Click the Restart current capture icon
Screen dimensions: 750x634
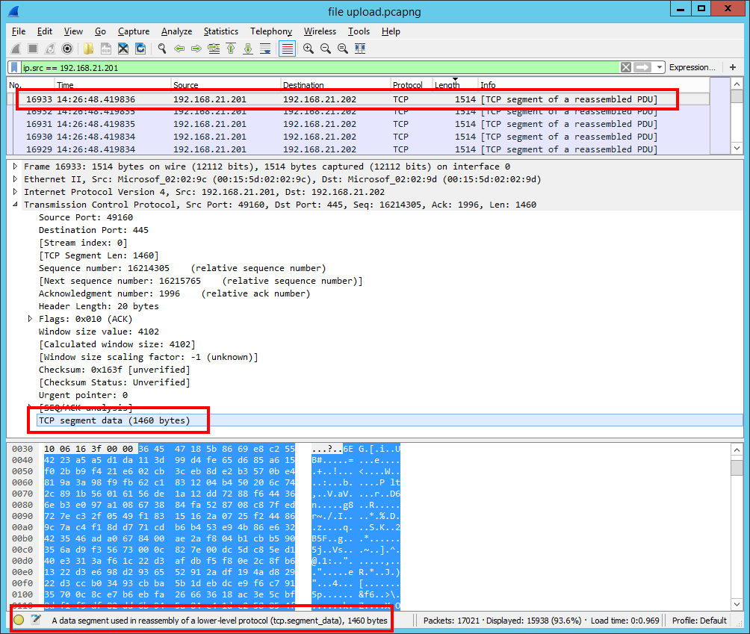(x=50, y=49)
